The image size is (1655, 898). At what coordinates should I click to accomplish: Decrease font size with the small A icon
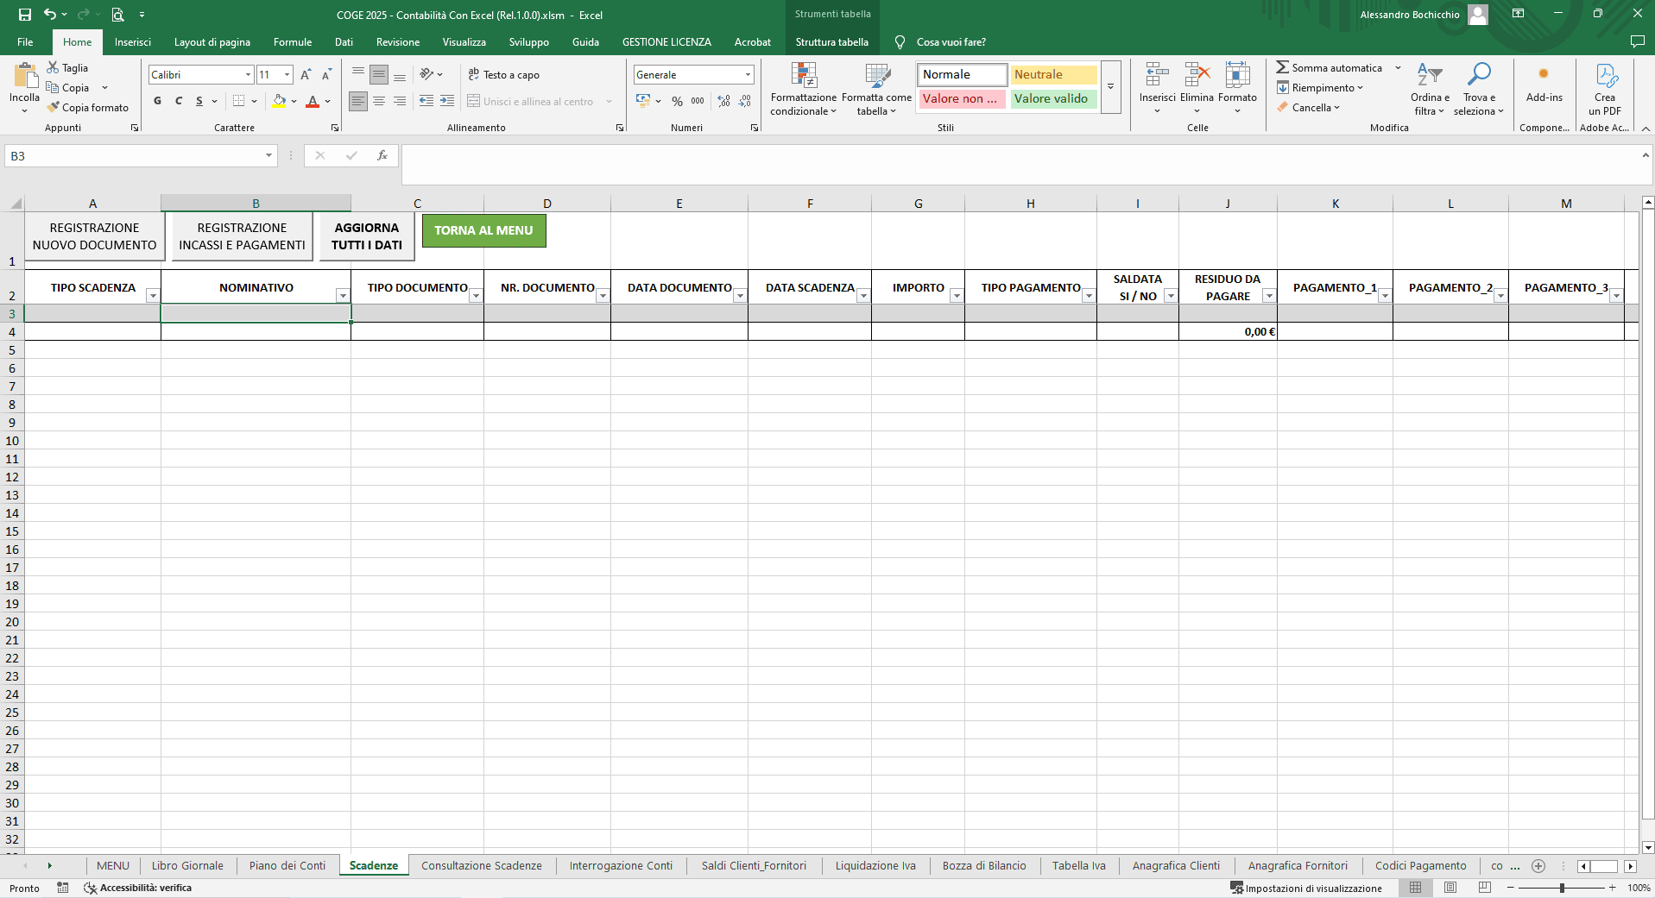pos(326,75)
